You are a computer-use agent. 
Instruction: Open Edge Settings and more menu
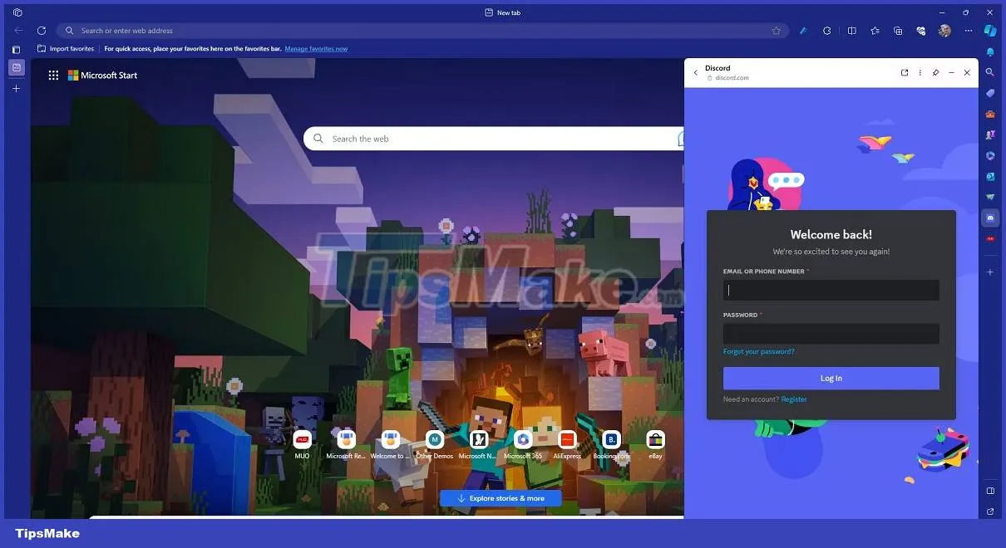[x=968, y=31]
